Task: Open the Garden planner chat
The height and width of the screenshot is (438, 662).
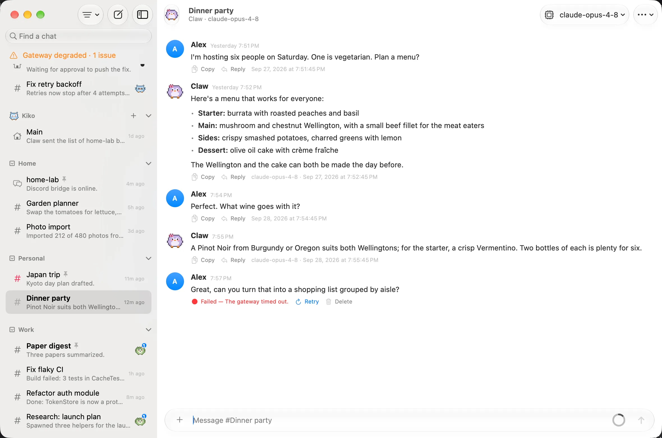Action: 79,207
